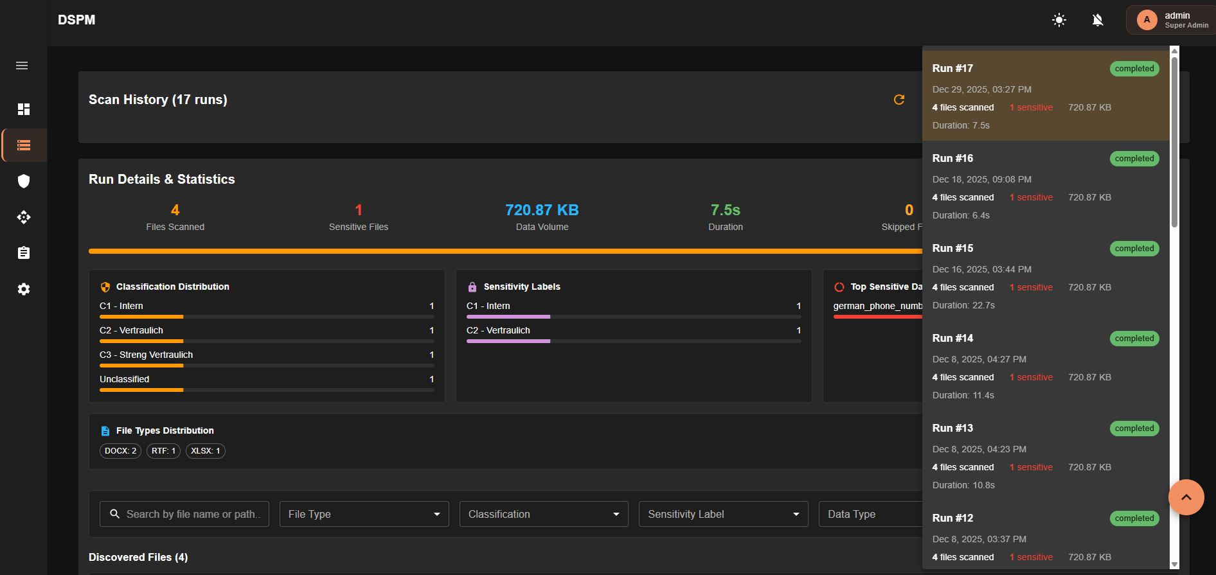This screenshot has height=575, width=1216.
Task: Open the admin Super Admin account menu
Action: [x=1170, y=20]
